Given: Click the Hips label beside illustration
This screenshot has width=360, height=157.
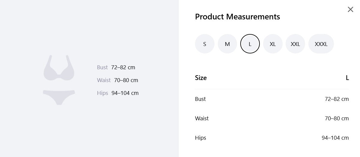Looking at the screenshot, I should pyautogui.click(x=102, y=93).
